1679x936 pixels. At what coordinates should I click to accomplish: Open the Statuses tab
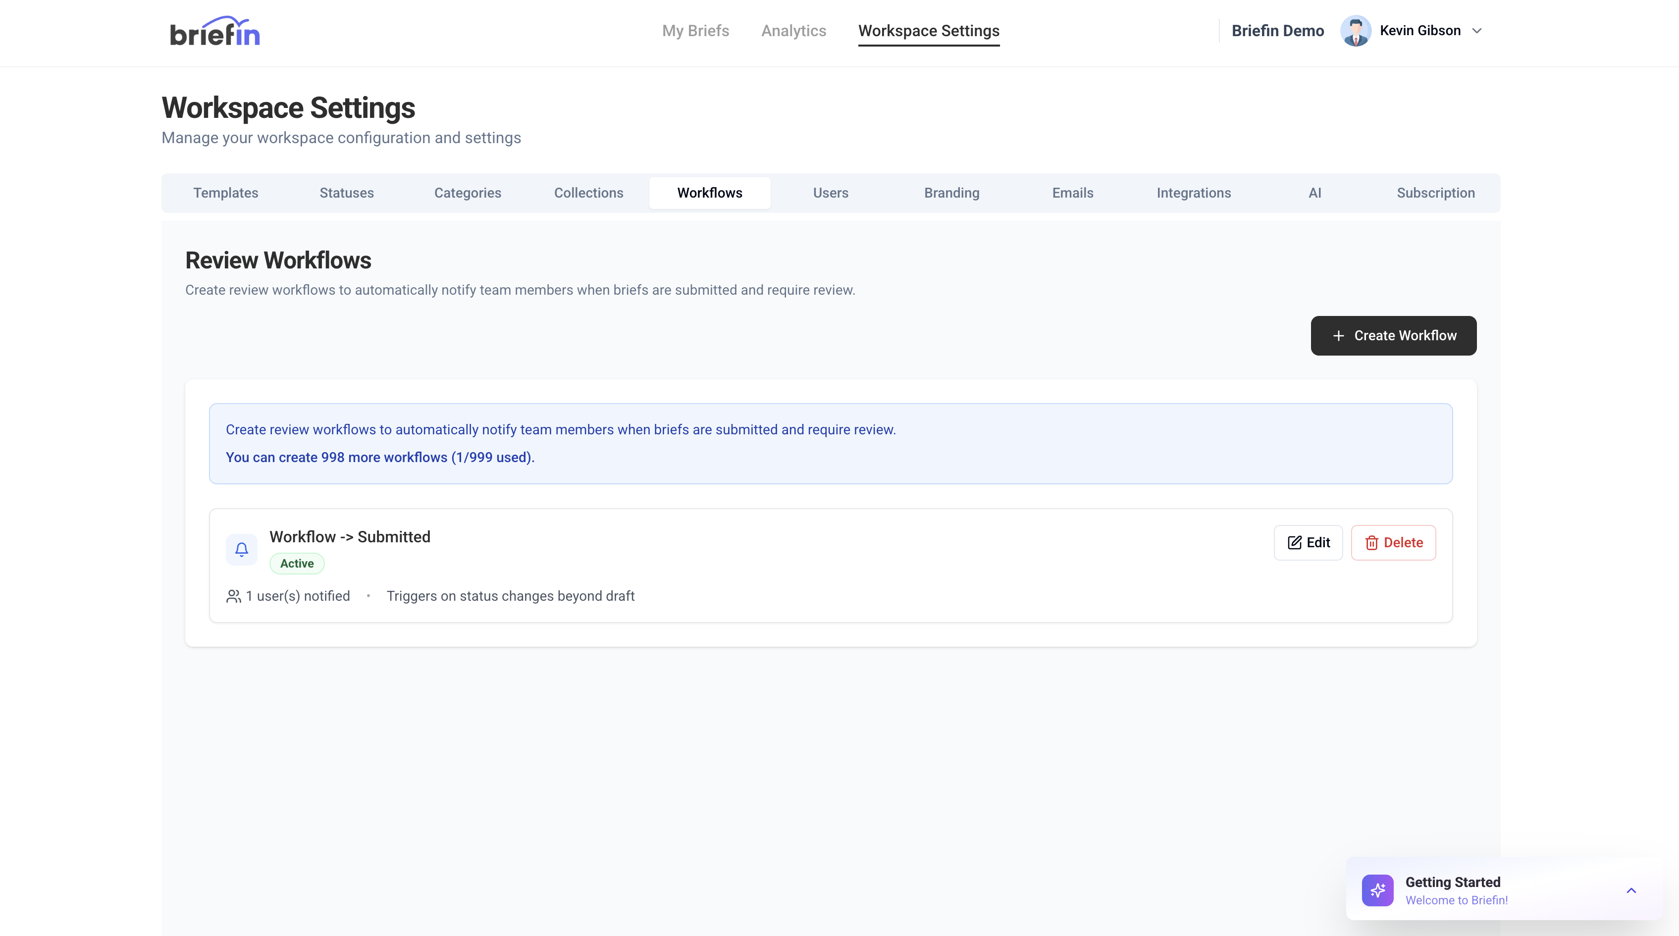click(346, 193)
